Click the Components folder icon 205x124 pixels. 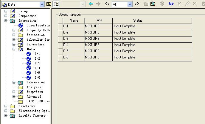(x=13, y=16)
